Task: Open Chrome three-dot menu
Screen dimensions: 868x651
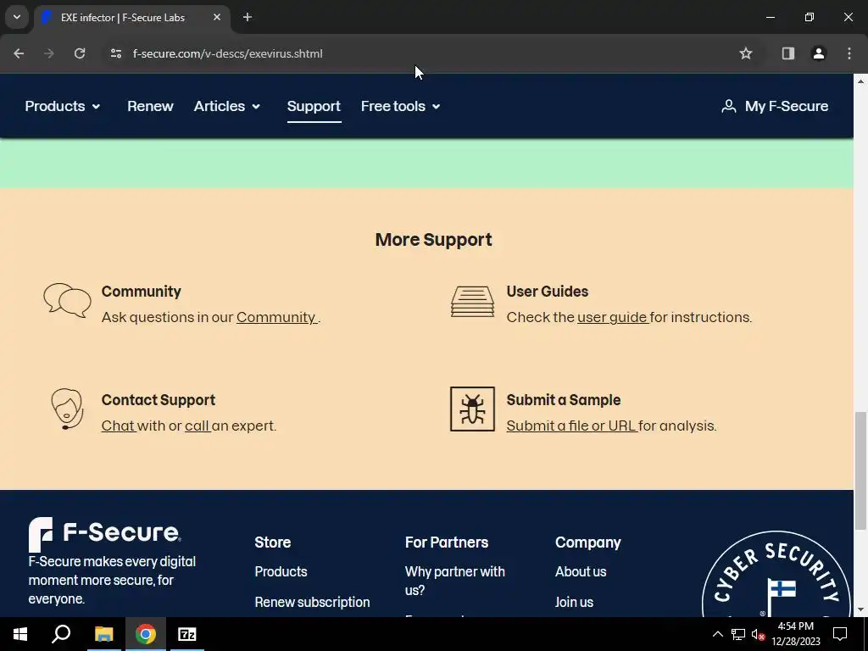Action: click(849, 53)
